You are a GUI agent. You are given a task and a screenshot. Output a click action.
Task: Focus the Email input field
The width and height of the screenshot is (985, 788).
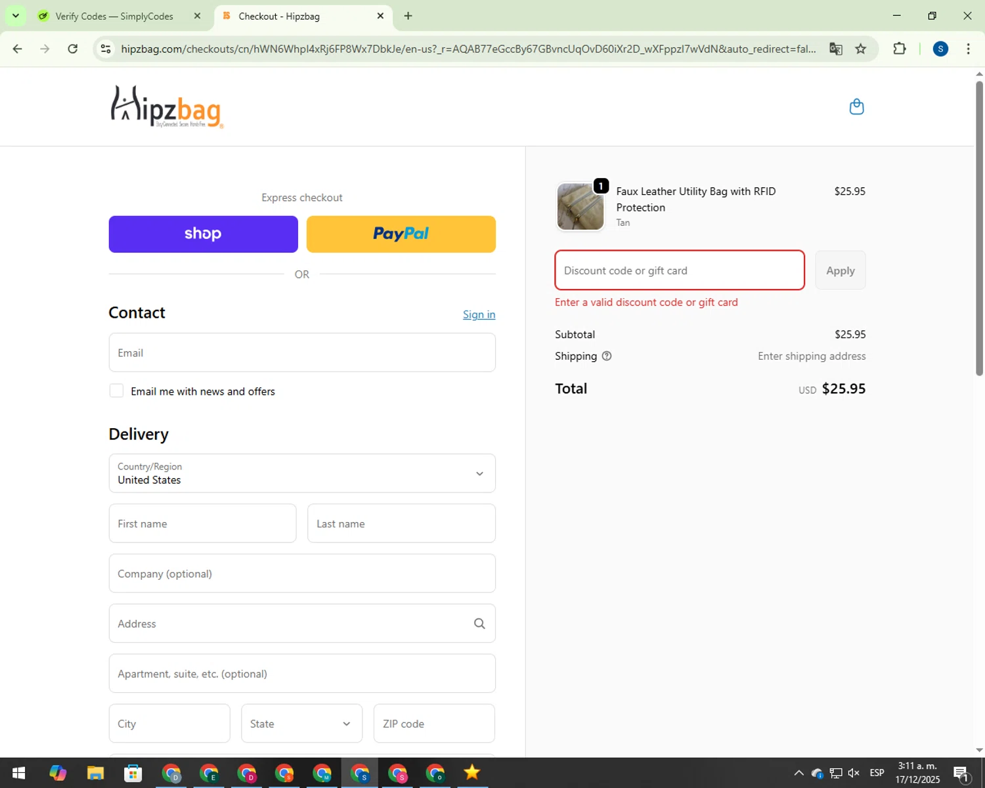(302, 353)
